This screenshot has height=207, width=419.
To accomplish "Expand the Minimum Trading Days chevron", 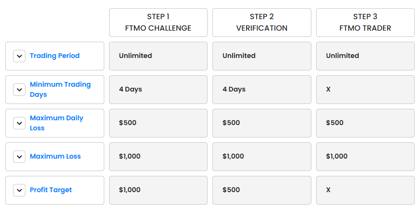I will coord(19,90).
